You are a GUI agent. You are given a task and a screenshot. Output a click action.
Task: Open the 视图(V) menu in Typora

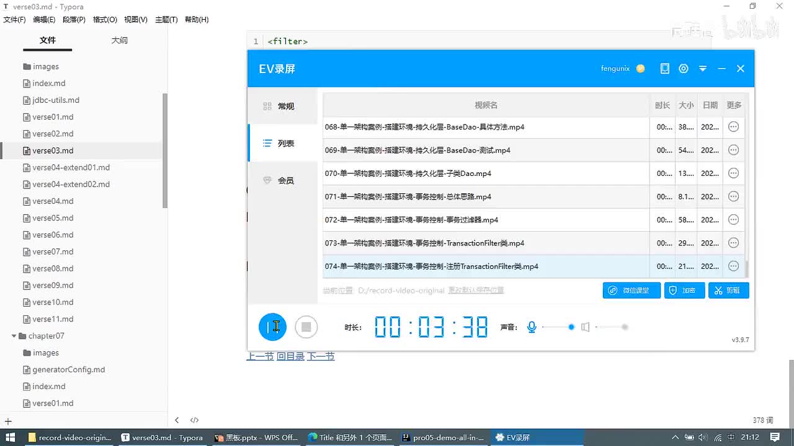136,20
